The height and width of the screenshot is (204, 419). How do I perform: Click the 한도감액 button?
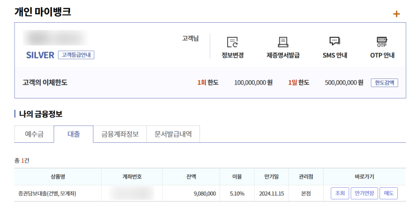(x=384, y=83)
